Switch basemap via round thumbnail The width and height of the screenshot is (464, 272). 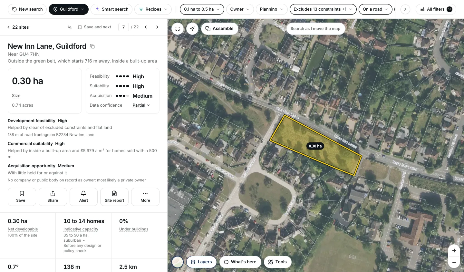pos(178,262)
